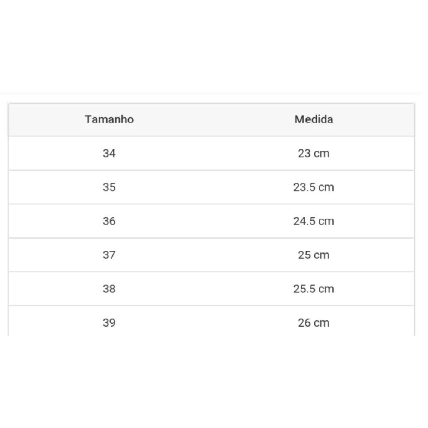Click the Medida column header
This screenshot has height=428, width=428.
pos(313,120)
